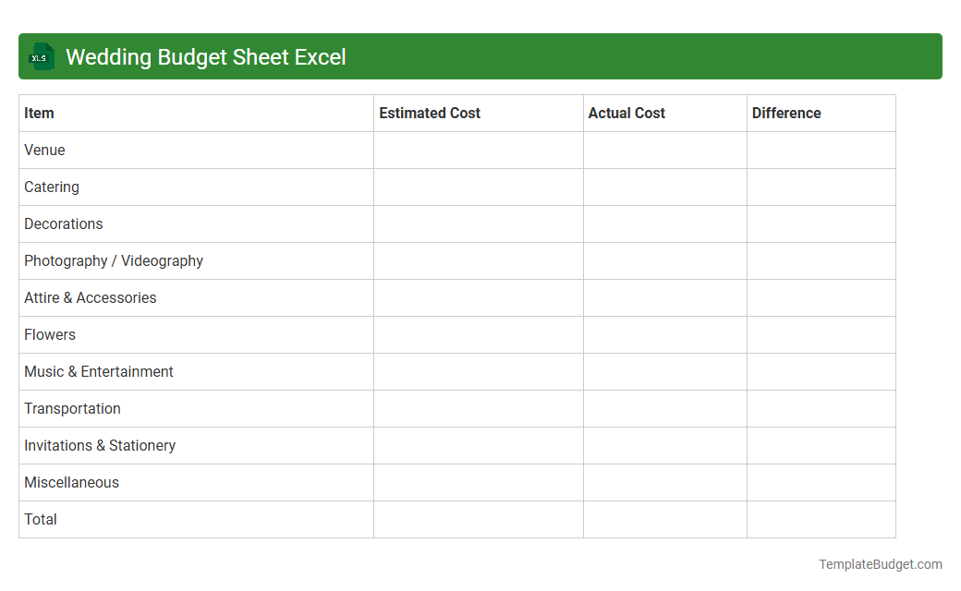Select the Miscellaneous row label

pyautogui.click(x=71, y=482)
